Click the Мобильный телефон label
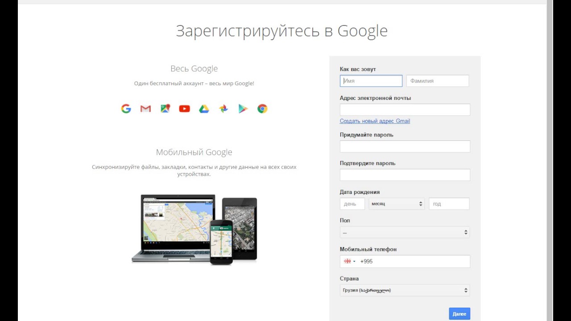The width and height of the screenshot is (571, 321). click(368, 249)
